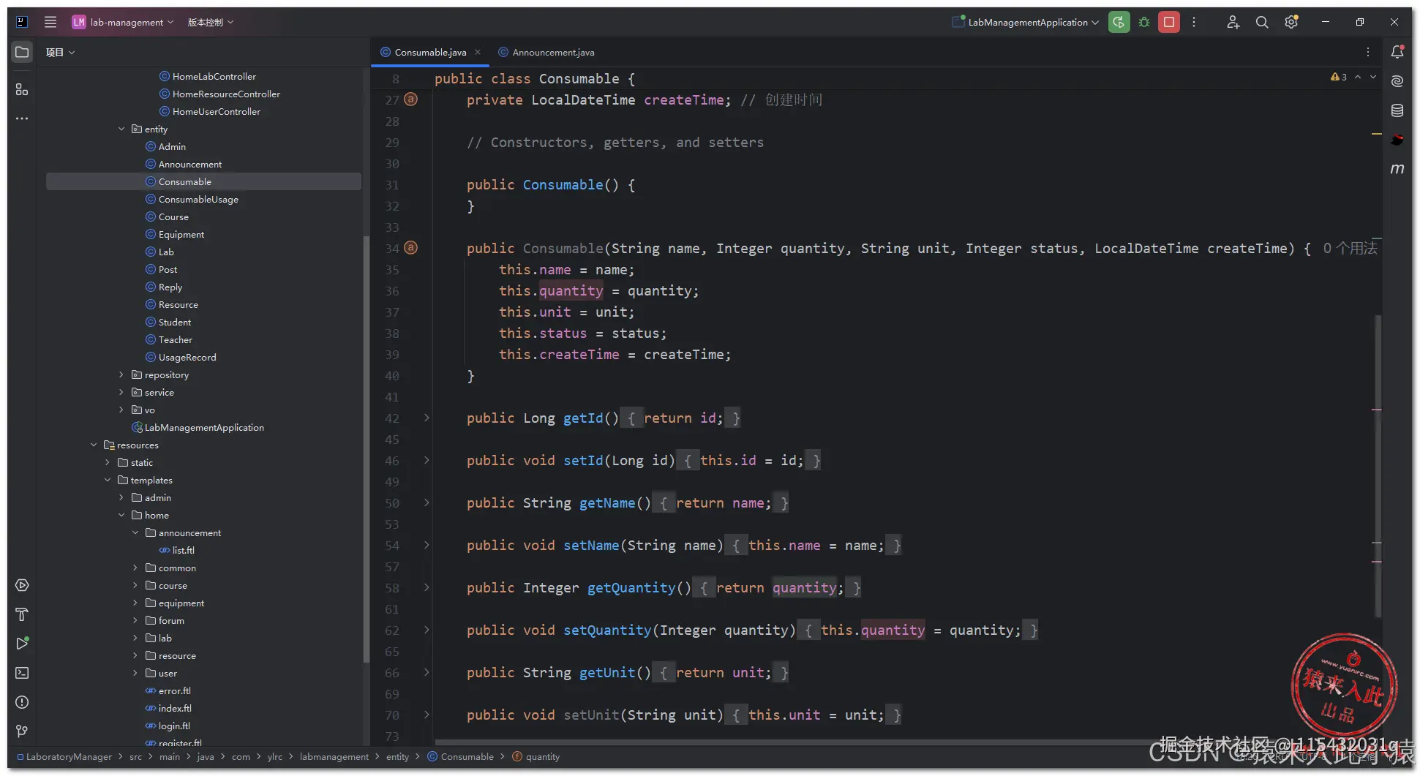Click LaboratoryManager in the breadcrumb bar
The image size is (1420, 776).
coord(69,756)
